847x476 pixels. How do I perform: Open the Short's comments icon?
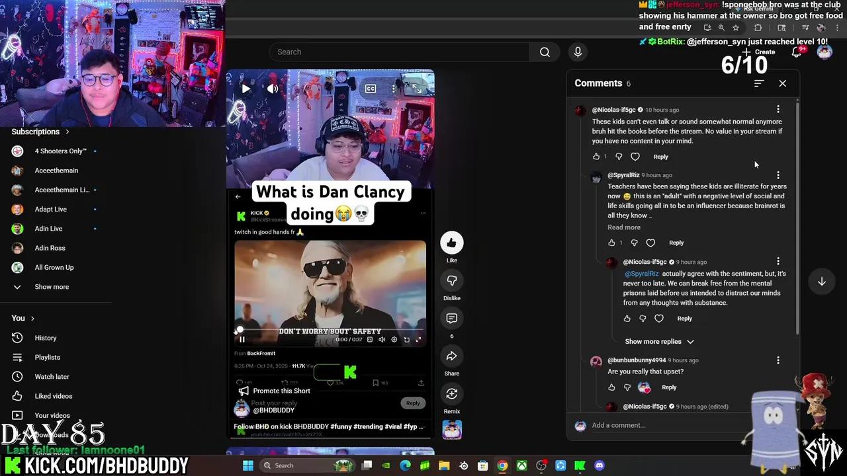click(452, 318)
